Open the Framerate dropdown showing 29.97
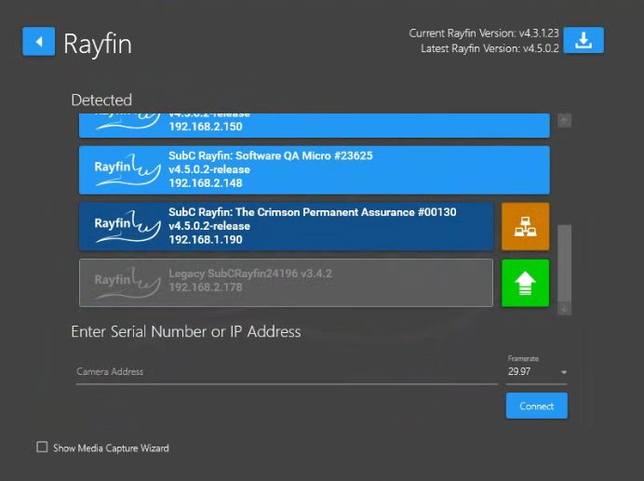 [536, 372]
